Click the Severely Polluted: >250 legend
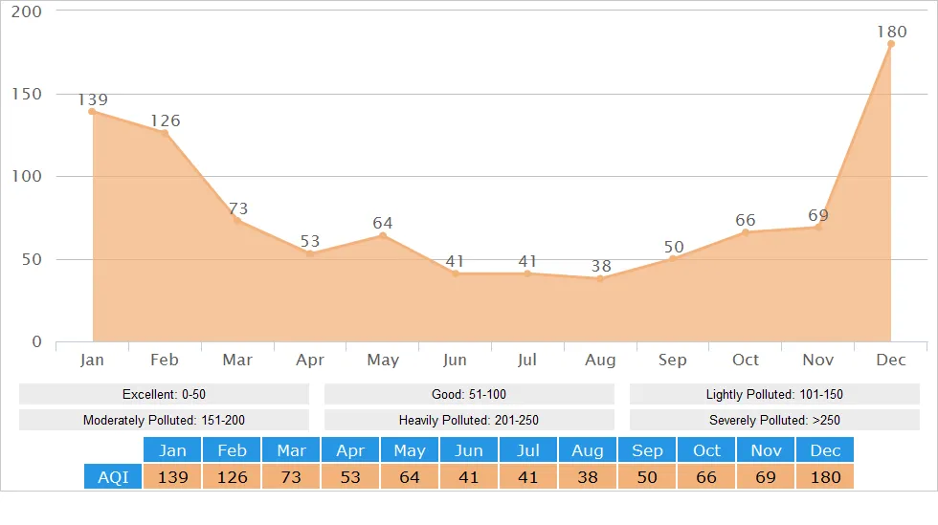This screenshot has width=938, height=525. click(773, 420)
